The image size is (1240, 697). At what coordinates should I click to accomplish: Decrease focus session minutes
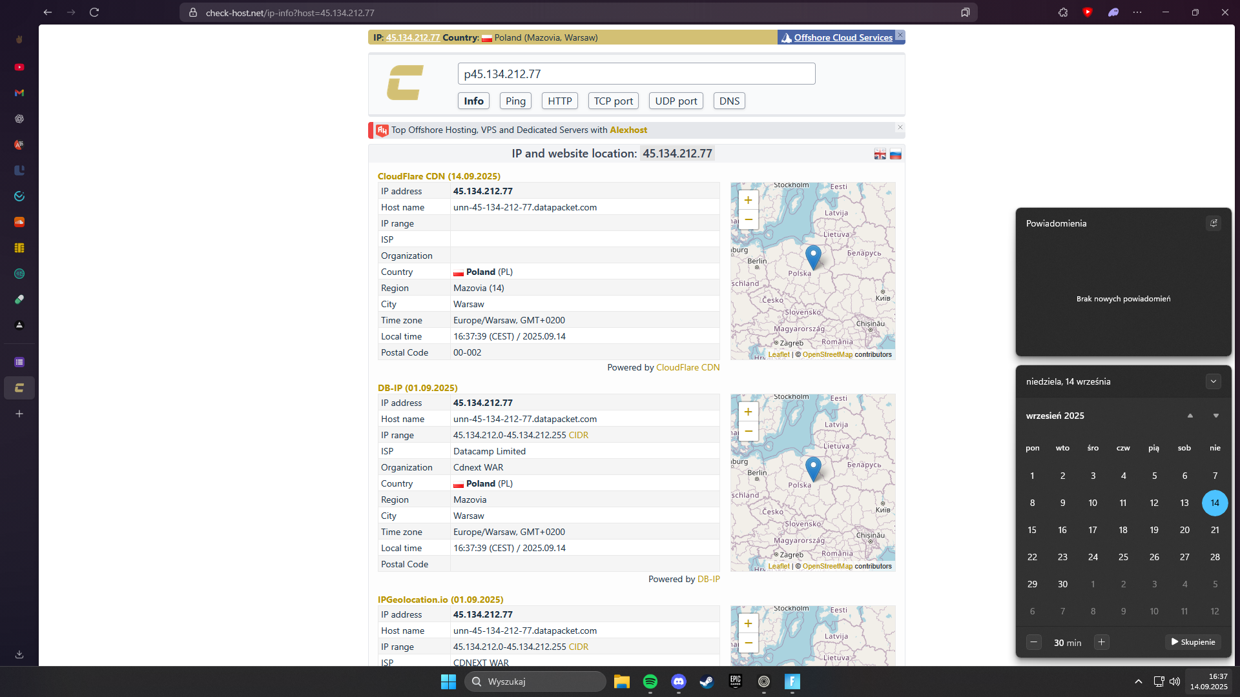[x=1034, y=642]
